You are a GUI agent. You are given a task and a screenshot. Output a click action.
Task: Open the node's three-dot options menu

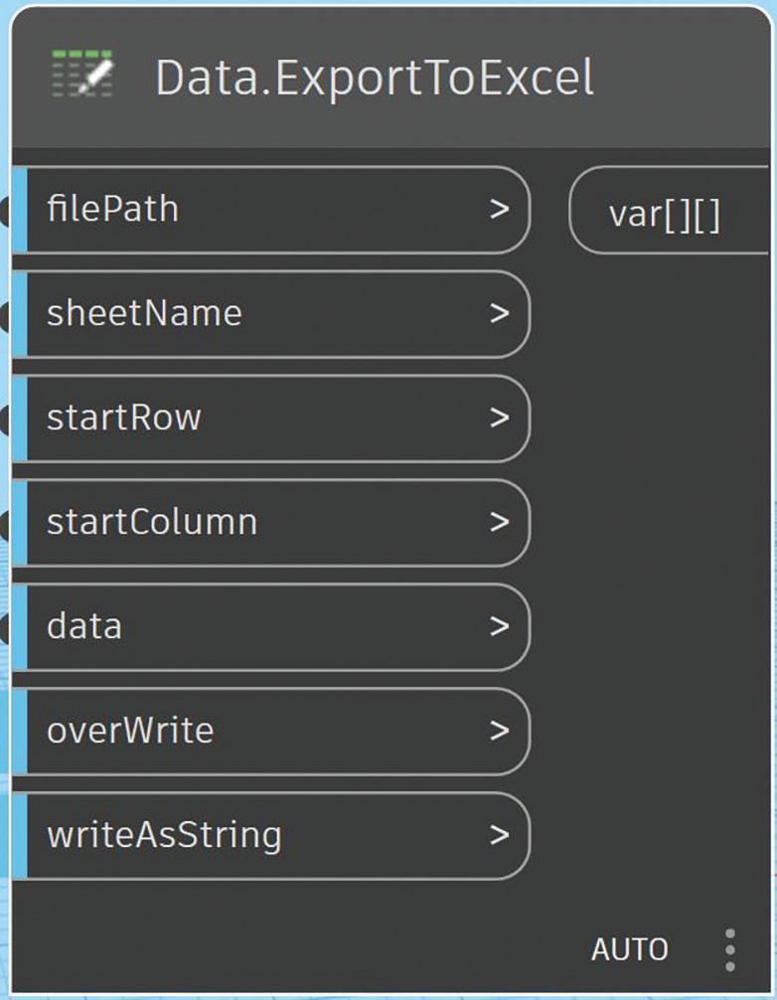point(730,950)
